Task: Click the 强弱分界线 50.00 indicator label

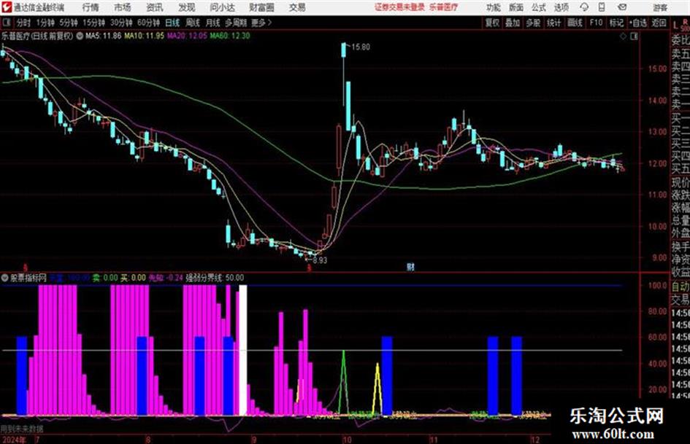Action: (215, 277)
